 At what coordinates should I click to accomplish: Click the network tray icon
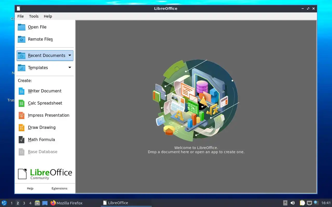(x=309, y=203)
